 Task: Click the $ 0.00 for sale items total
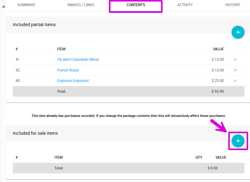[212, 168]
